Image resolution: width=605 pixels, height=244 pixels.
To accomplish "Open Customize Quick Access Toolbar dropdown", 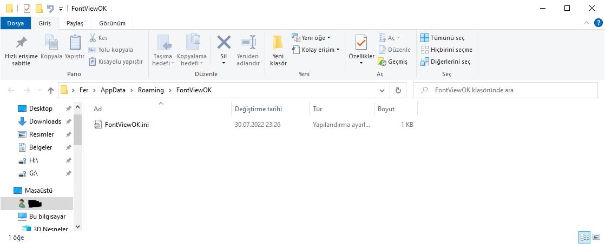I will pos(61,9).
